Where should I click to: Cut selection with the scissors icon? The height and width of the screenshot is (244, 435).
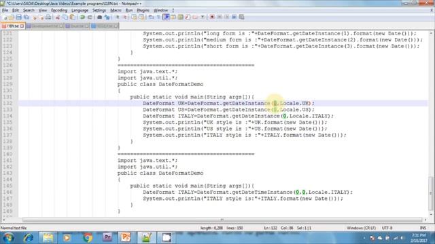[58, 17]
